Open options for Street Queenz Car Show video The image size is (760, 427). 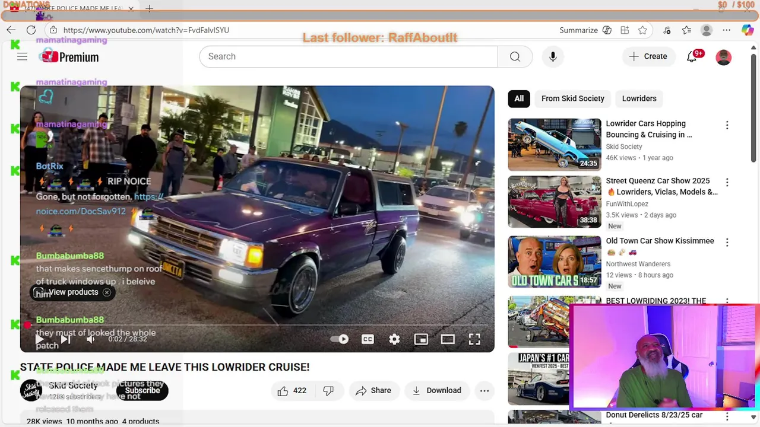coord(727,182)
